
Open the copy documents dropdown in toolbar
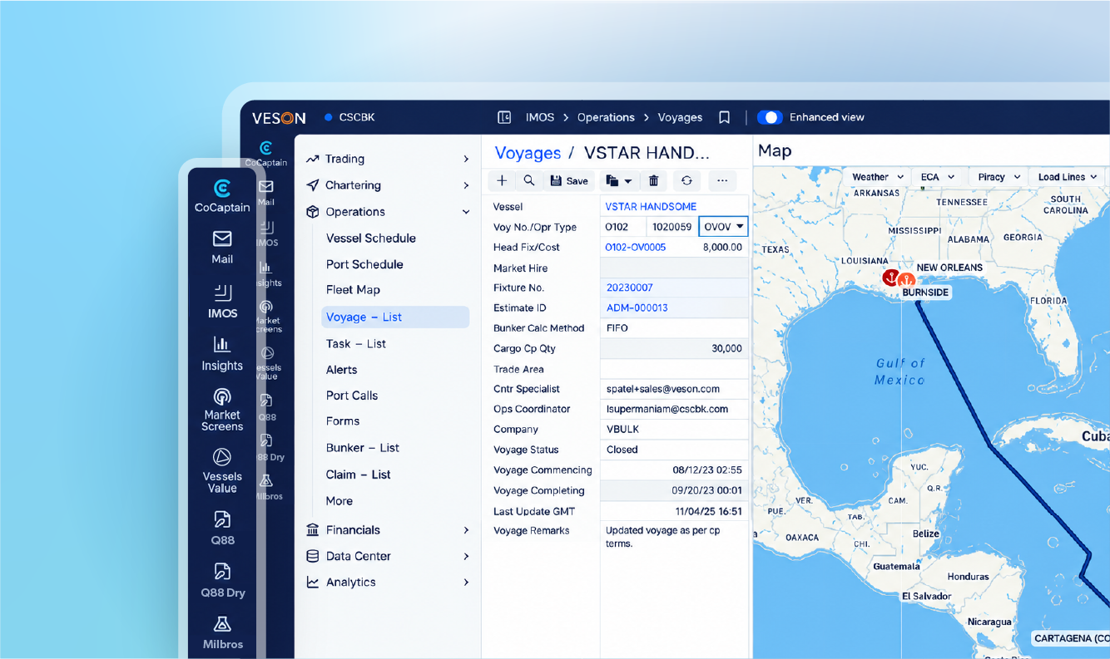pos(618,180)
